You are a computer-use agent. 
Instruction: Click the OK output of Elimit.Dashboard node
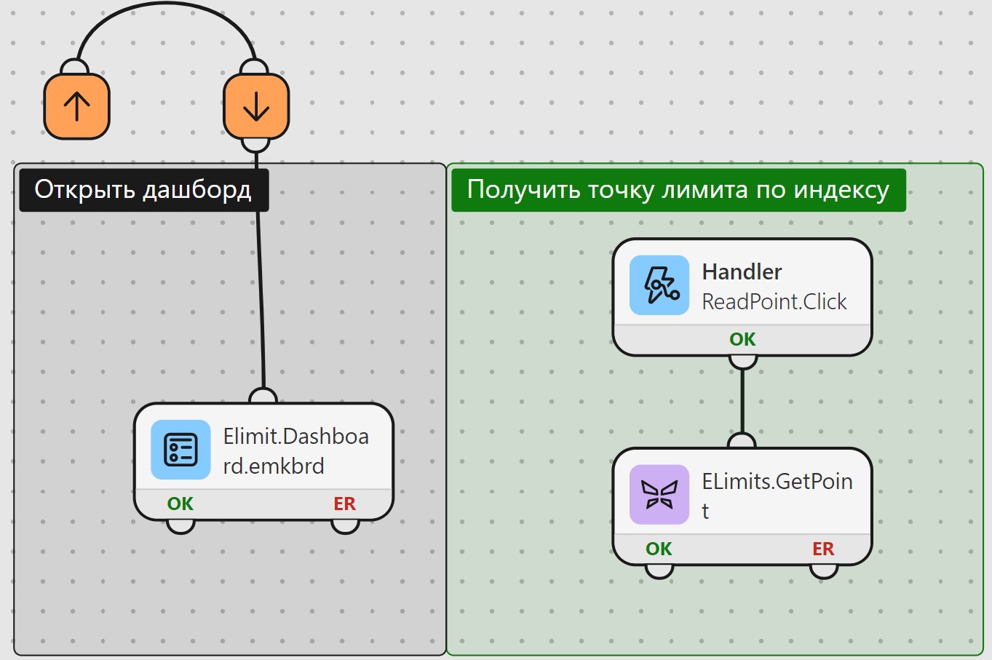click(180, 504)
